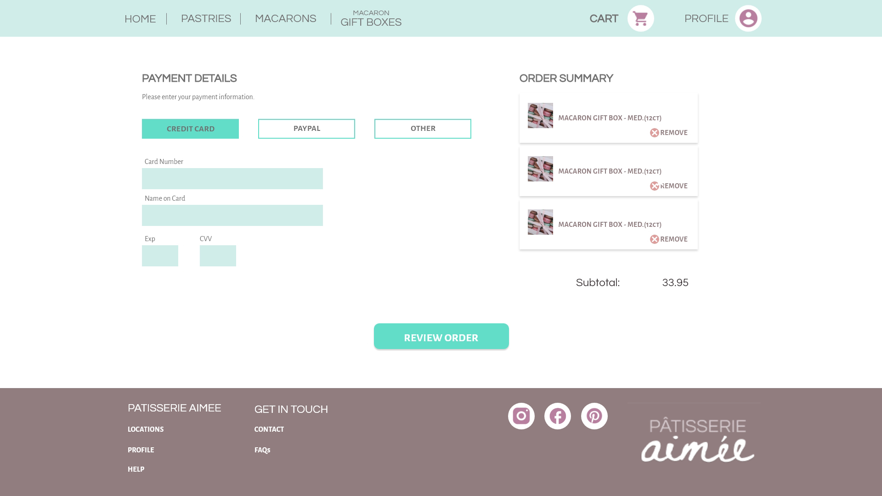The image size is (882, 496).
Task: Go to the Pastries menu
Action: [x=206, y=19]
